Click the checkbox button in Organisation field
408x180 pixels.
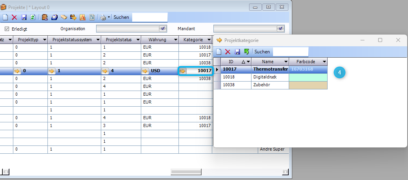pos(163,29)
